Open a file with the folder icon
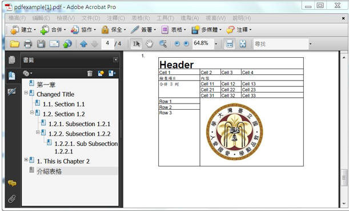This screenshot has width=349, height=211. pos(14,43)
